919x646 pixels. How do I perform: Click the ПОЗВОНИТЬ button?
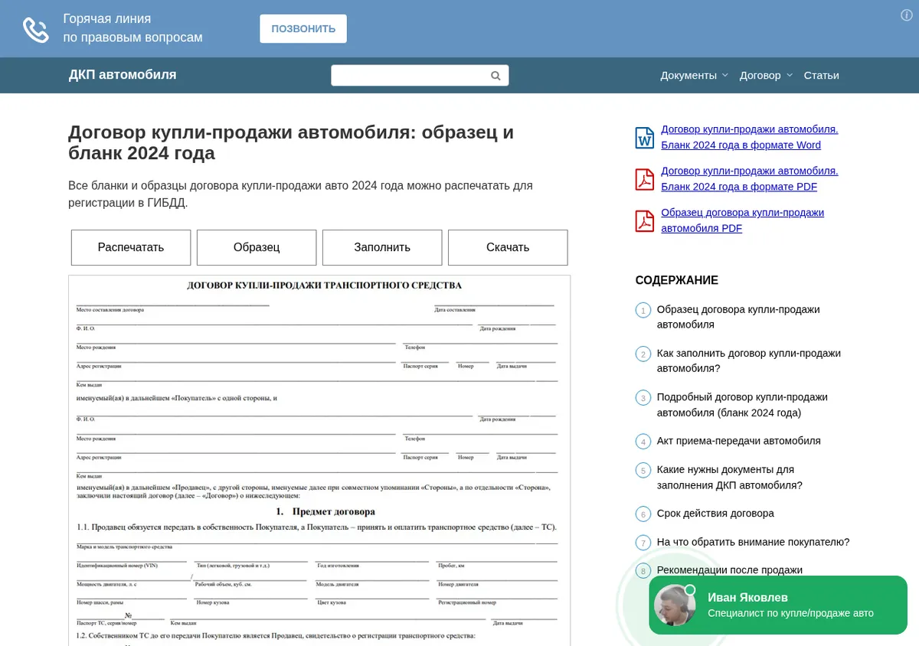point(303,28)
